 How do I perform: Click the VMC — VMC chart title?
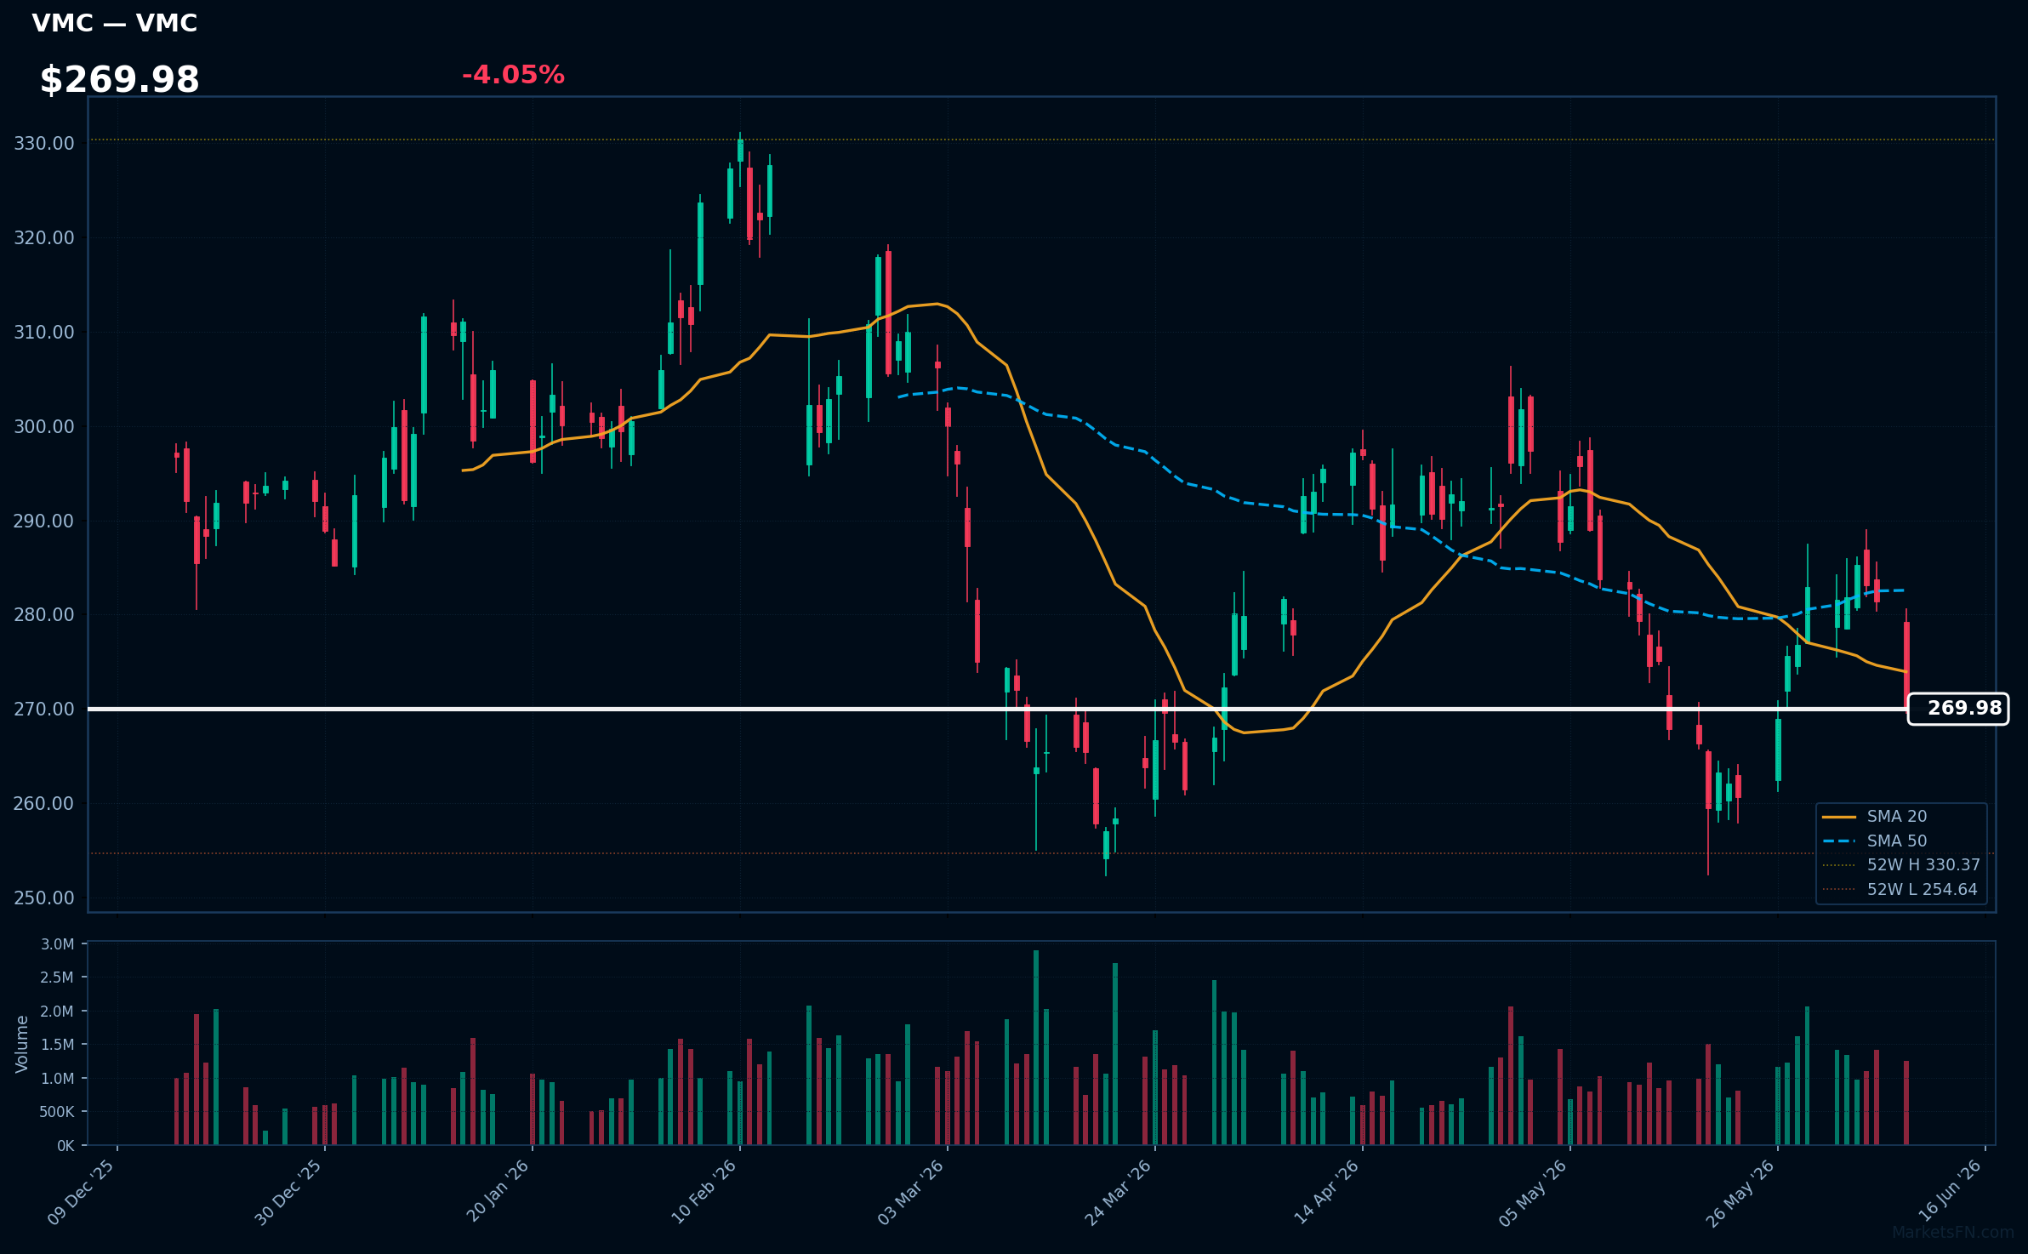click(x=114, y=23)
